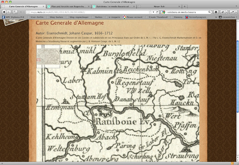239x165 pixels.
Task: Click the 'Carte Generale d'Allemagne' page heading
Action: point(70,23)
